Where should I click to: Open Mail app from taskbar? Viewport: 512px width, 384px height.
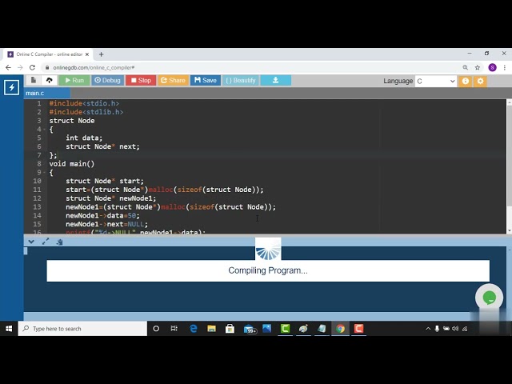tap(250, 329)
